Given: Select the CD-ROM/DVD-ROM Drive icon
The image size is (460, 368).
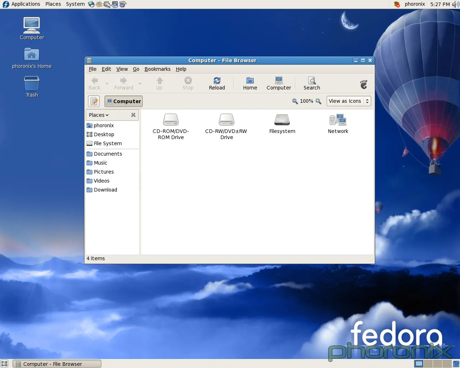Looking at the screenshot, I should [x=171, y=126].
